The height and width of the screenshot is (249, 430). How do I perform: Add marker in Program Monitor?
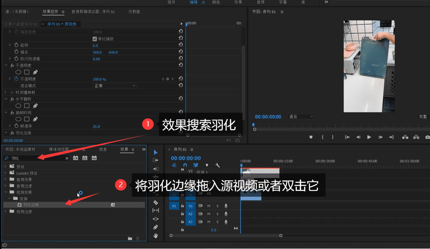311,137
